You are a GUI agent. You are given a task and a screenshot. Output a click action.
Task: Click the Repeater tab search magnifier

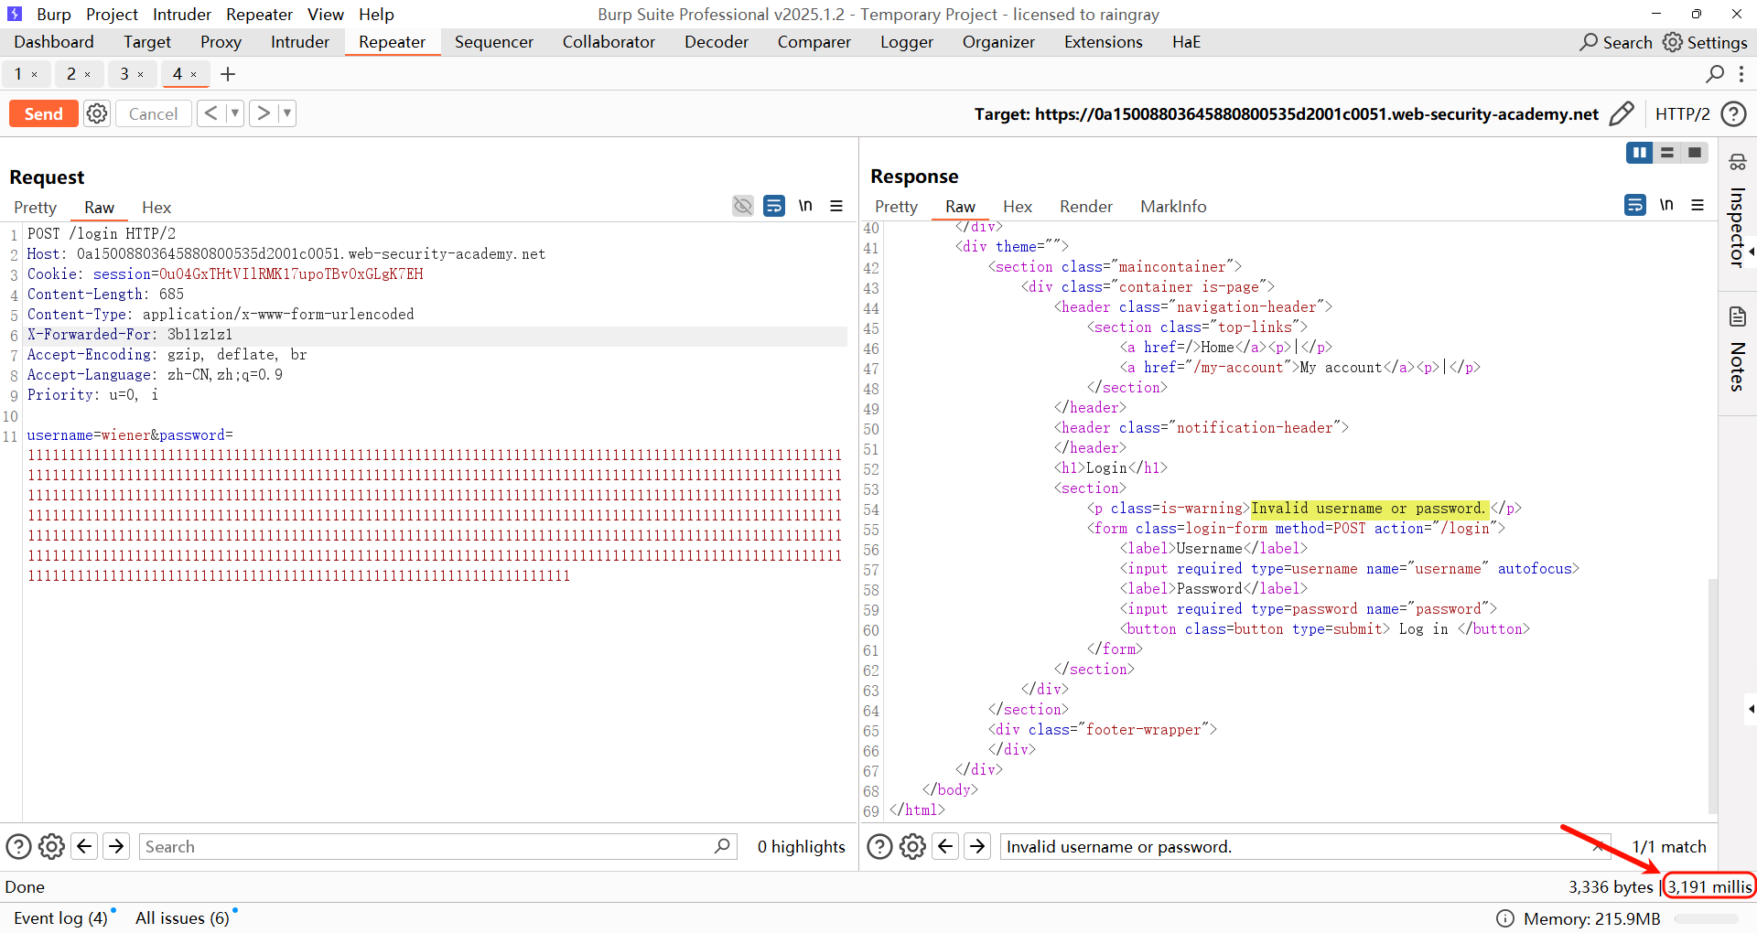[1715, 74]
